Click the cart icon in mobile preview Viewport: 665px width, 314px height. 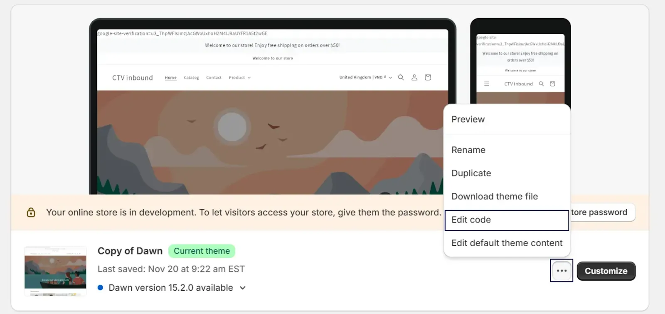coord(552,84)
